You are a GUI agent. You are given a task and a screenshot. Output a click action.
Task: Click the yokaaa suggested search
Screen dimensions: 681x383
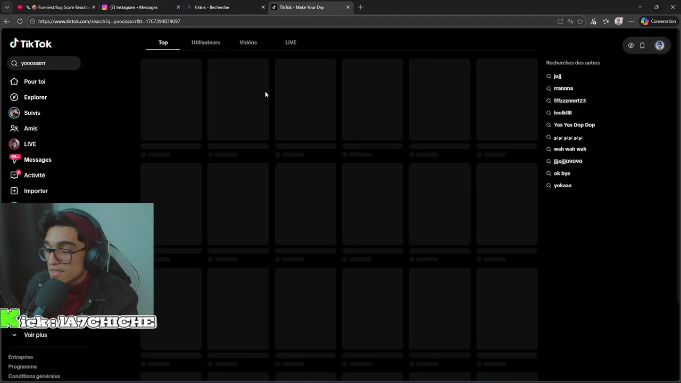562,186
